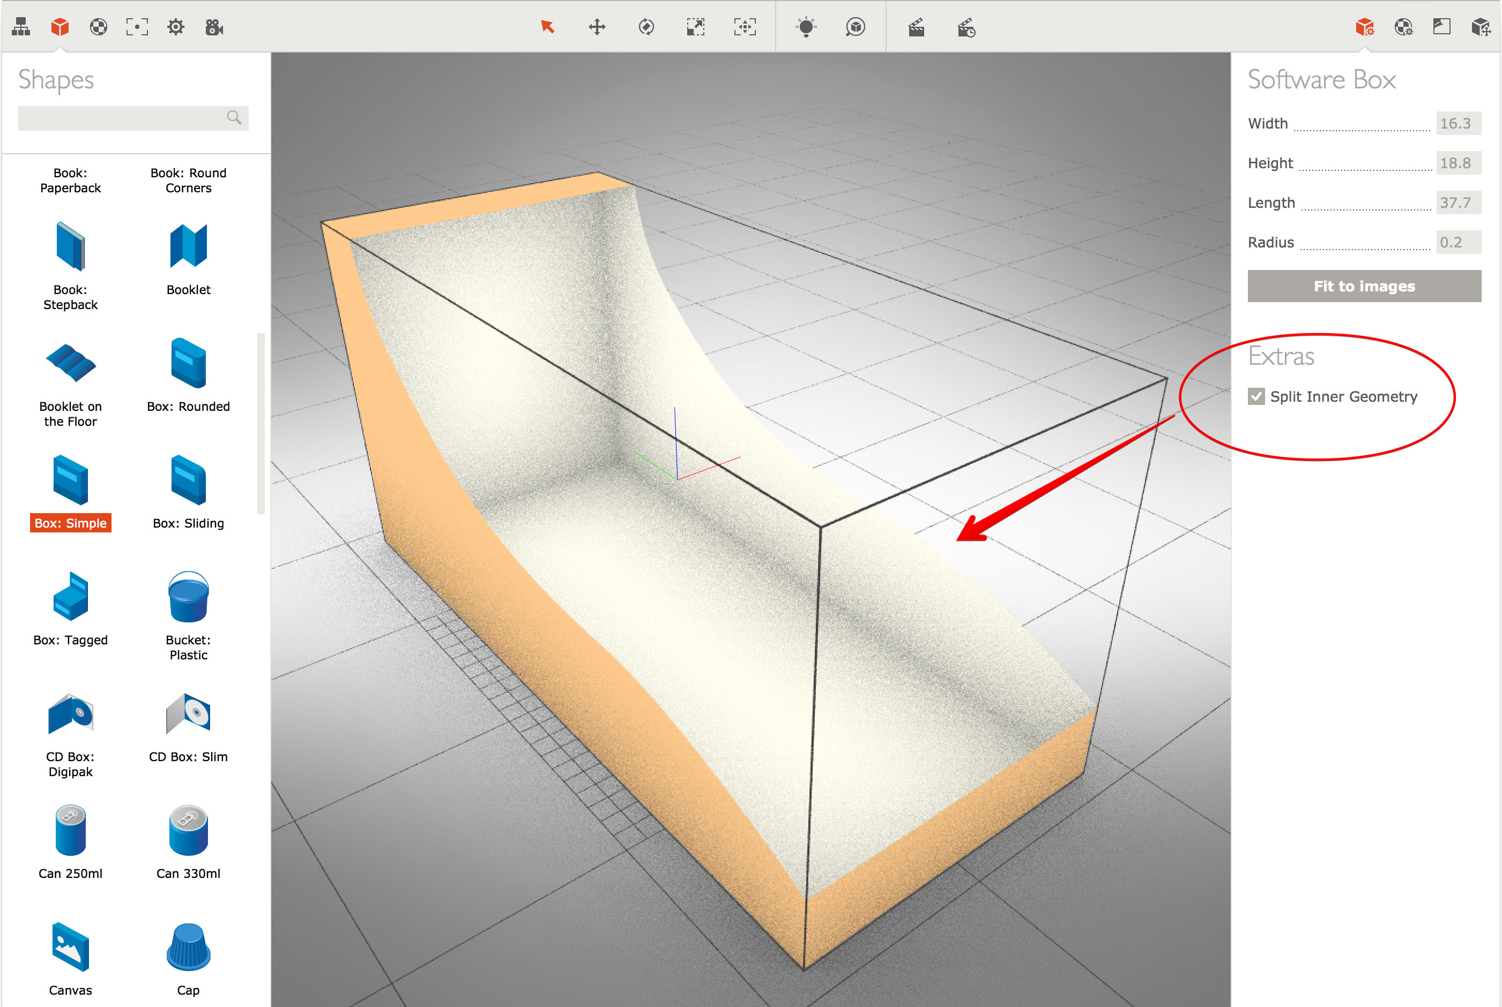Click the clapperboard render icon

tap(917, 27)
